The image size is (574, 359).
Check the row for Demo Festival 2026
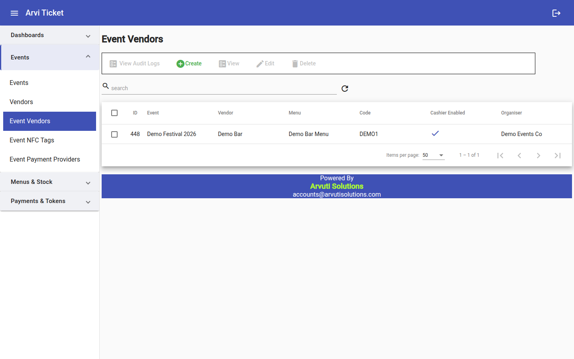tap(114, 134)
